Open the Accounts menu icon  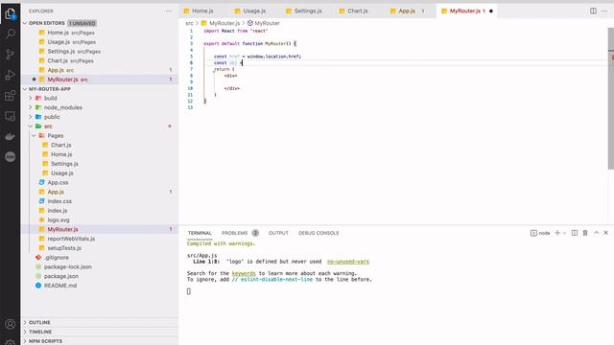click(11, 324)
